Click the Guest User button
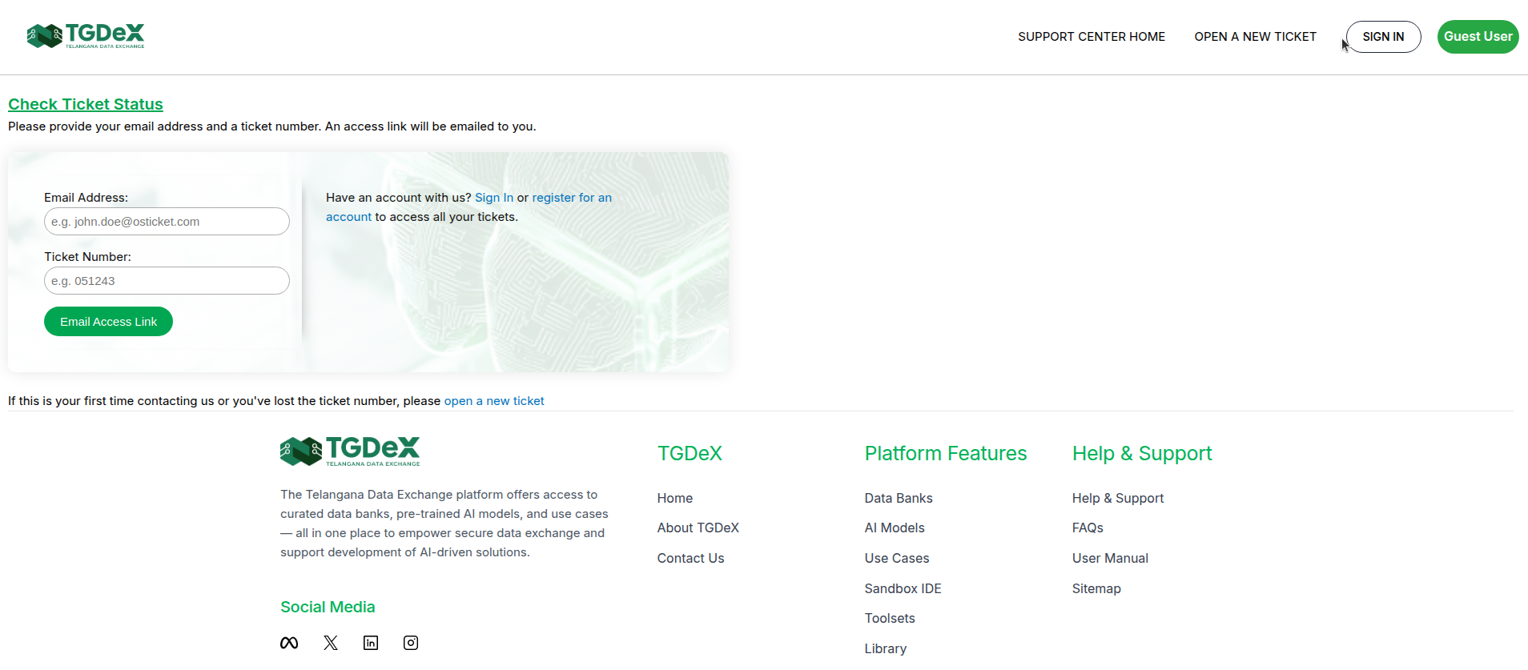 1478,37
